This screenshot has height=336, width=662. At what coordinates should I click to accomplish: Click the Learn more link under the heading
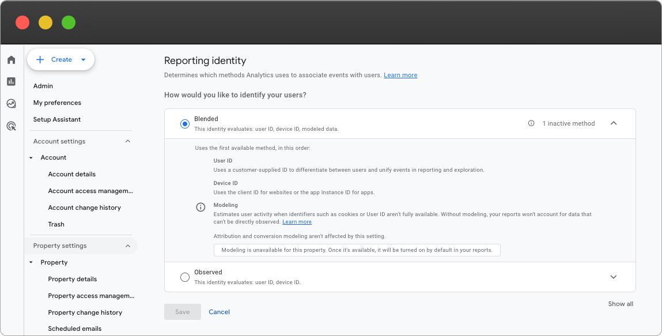(x=400, y=75)
